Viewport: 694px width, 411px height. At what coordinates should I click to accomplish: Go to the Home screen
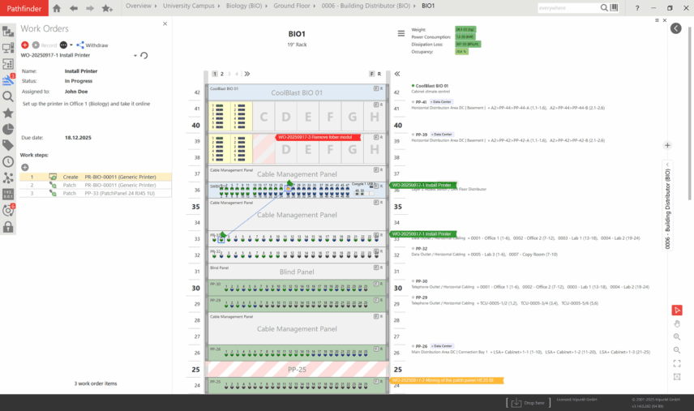[56, 8]
